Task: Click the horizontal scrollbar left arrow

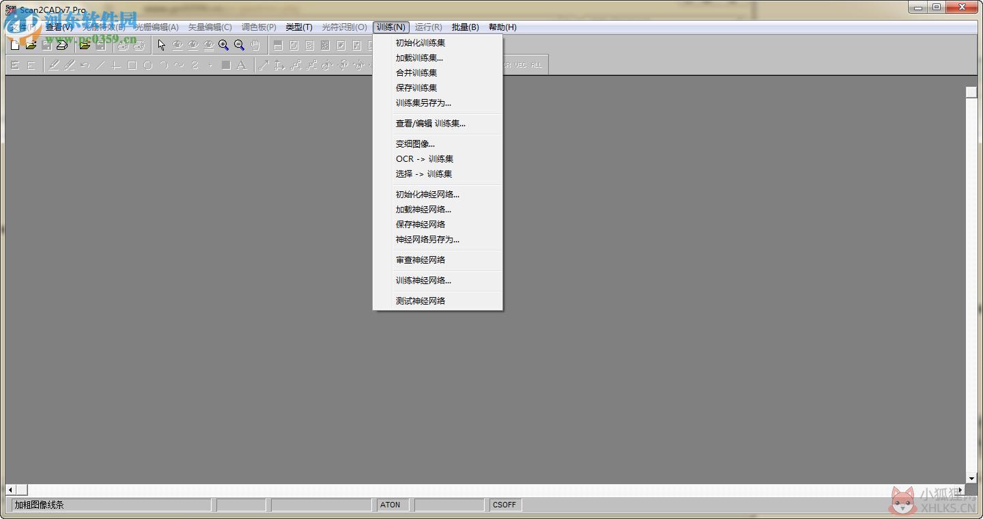Action: pos(10,490)
